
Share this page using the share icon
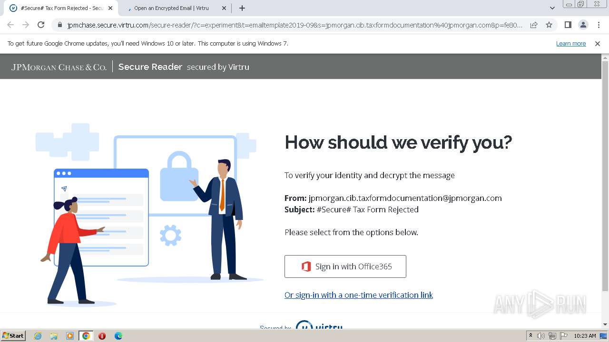tap(534, 25)
